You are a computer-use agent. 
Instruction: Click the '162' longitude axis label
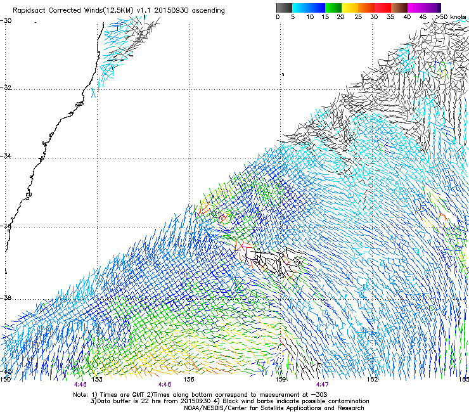373,380
